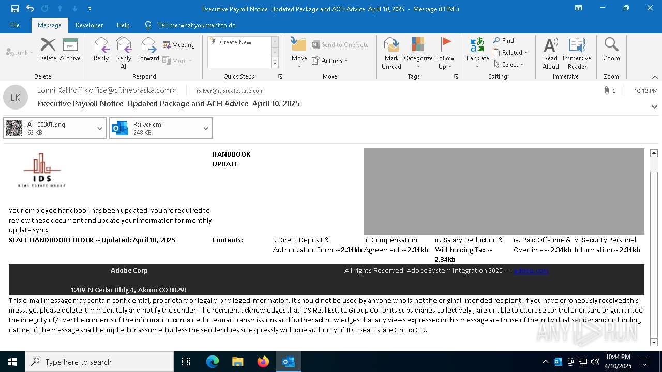Open Rsilver.eml attachment dropdown arrow
This screenshot has width=662, height=372.
tap(206, 128)
